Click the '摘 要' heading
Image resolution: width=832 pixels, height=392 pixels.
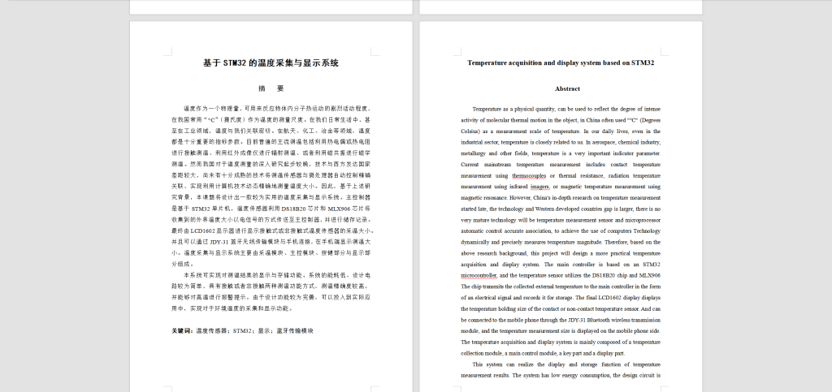click(x=271, y=88)
